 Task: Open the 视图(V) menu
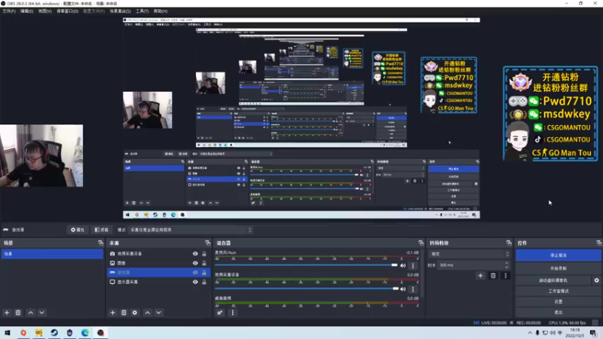(44, 11)
